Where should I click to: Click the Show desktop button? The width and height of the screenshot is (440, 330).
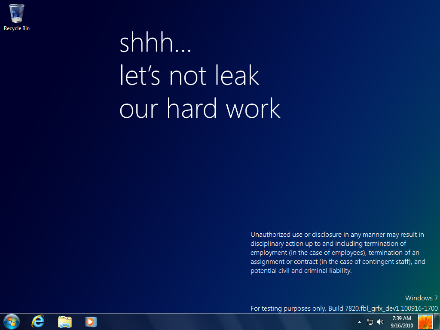pos(437,321)
